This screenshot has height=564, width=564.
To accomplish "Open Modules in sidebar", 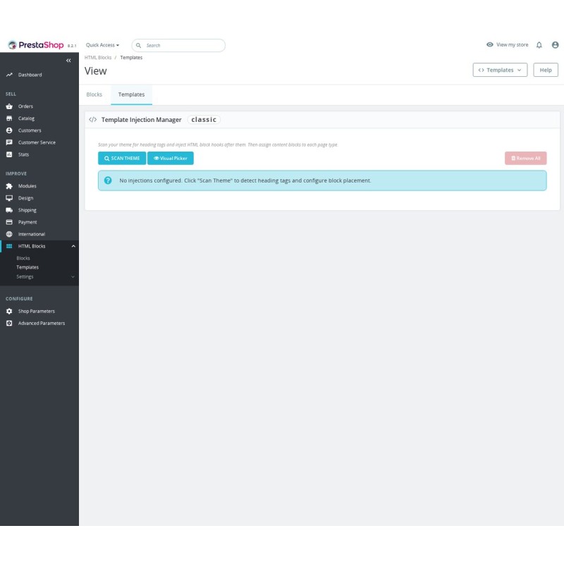I will click(x=27, y=186).
